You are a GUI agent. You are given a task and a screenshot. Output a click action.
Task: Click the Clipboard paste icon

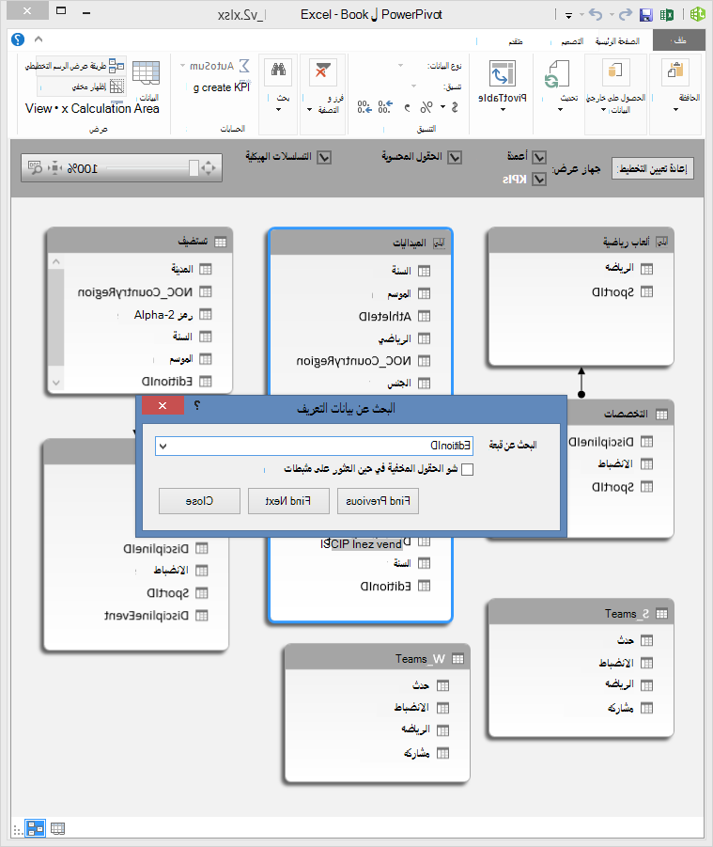[675, 71]
